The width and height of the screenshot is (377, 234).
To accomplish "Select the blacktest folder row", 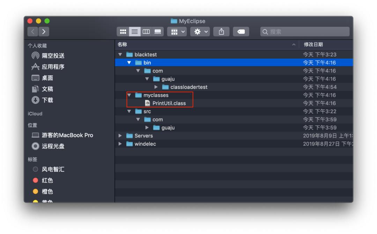I will [x=234, y=54].
